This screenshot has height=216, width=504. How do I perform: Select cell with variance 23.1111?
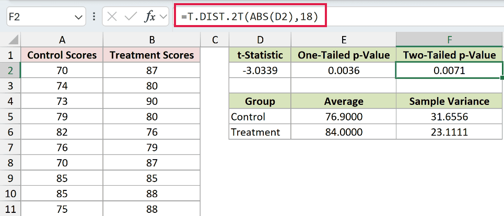(x=449, y=132)
